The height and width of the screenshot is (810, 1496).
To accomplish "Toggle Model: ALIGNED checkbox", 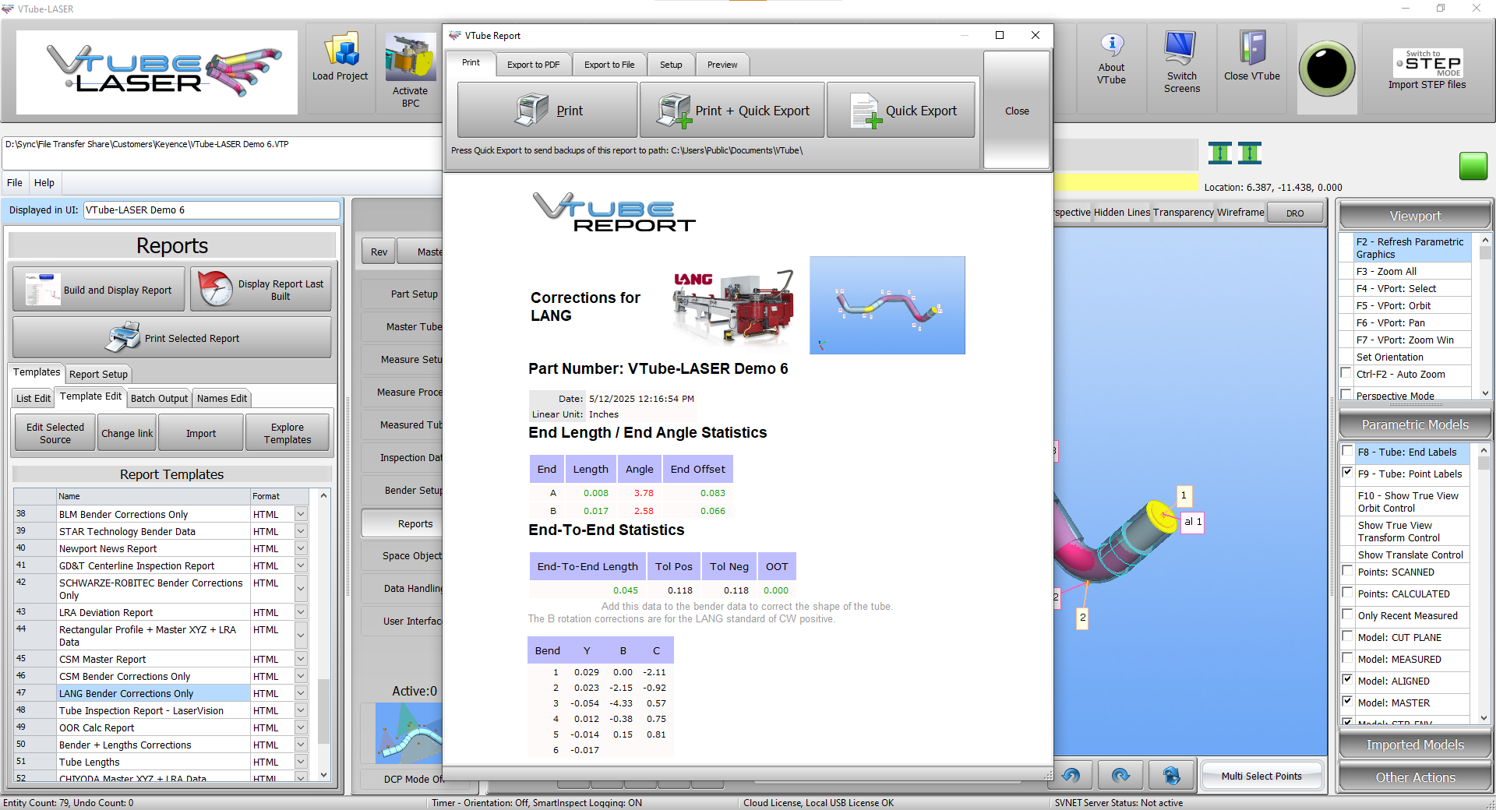I will click(1347, 680).
